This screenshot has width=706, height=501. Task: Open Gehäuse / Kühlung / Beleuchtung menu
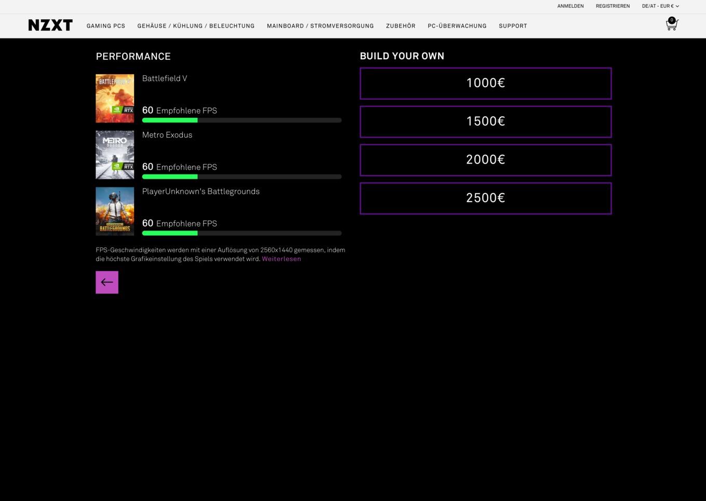tap(196, 26)
